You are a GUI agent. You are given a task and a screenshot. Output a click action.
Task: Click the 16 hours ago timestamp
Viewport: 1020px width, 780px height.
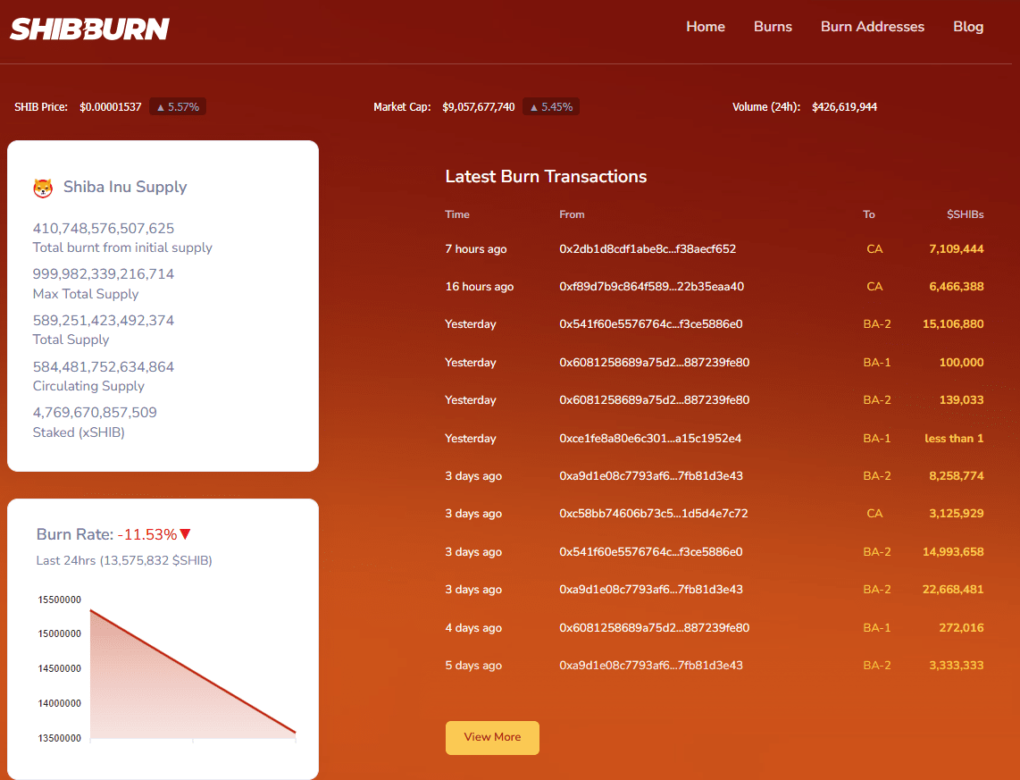click(x=480, y=286)
